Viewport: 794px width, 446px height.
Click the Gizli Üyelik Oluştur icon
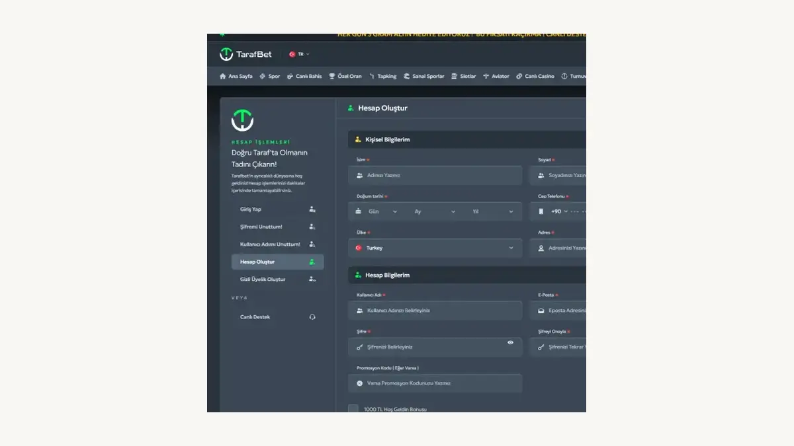pos(312,279)
